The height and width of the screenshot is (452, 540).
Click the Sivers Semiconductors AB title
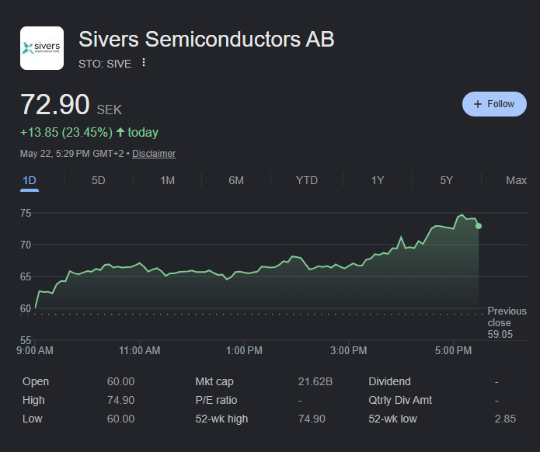coord(207,39)
